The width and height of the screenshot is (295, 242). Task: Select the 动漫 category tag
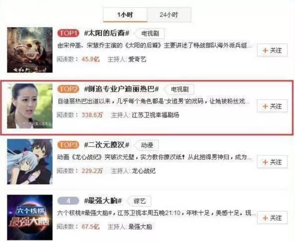pyautogui.click(x=147, y=145)
